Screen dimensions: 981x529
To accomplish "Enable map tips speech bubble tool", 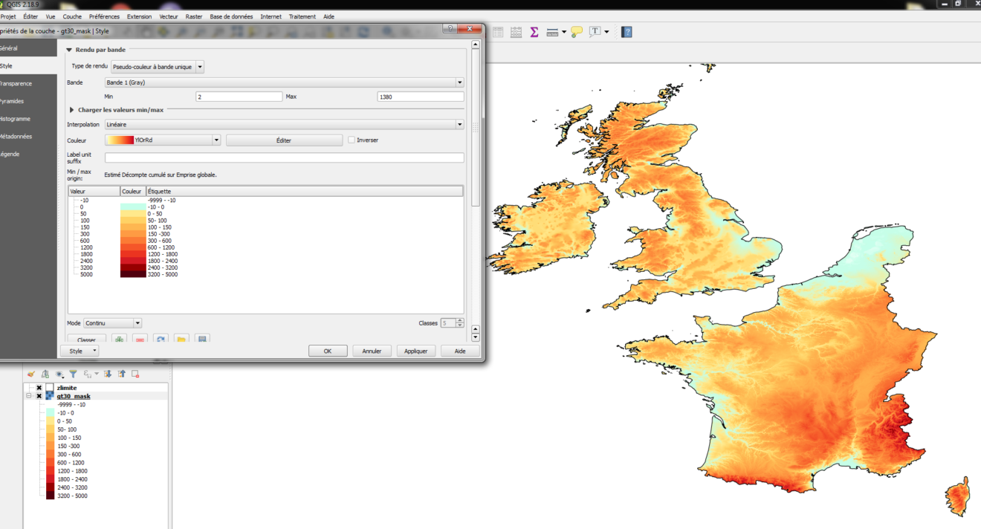I will pos(577,31).
